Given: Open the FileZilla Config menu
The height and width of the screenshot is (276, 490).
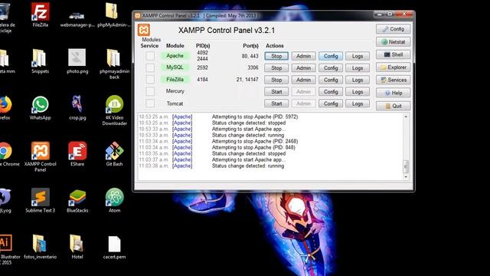Looking at the screenshot, I should (x=331, y=80).
